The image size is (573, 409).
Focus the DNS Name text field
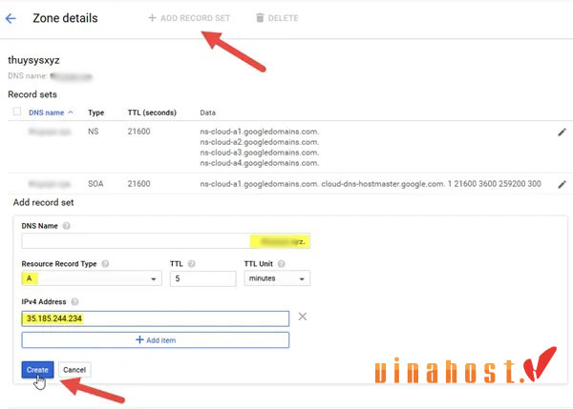pyautogui.click(x=134, y=241)
